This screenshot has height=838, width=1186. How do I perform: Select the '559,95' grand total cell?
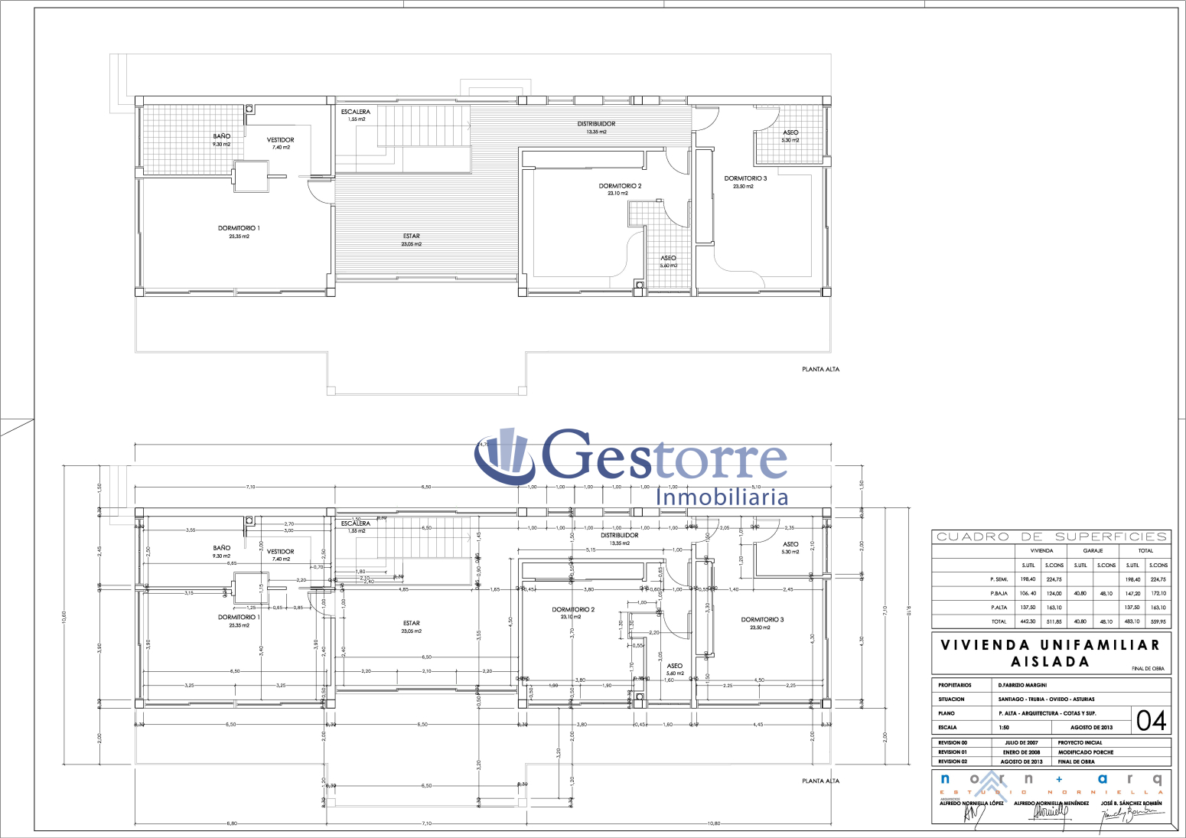pos(1158,621)
